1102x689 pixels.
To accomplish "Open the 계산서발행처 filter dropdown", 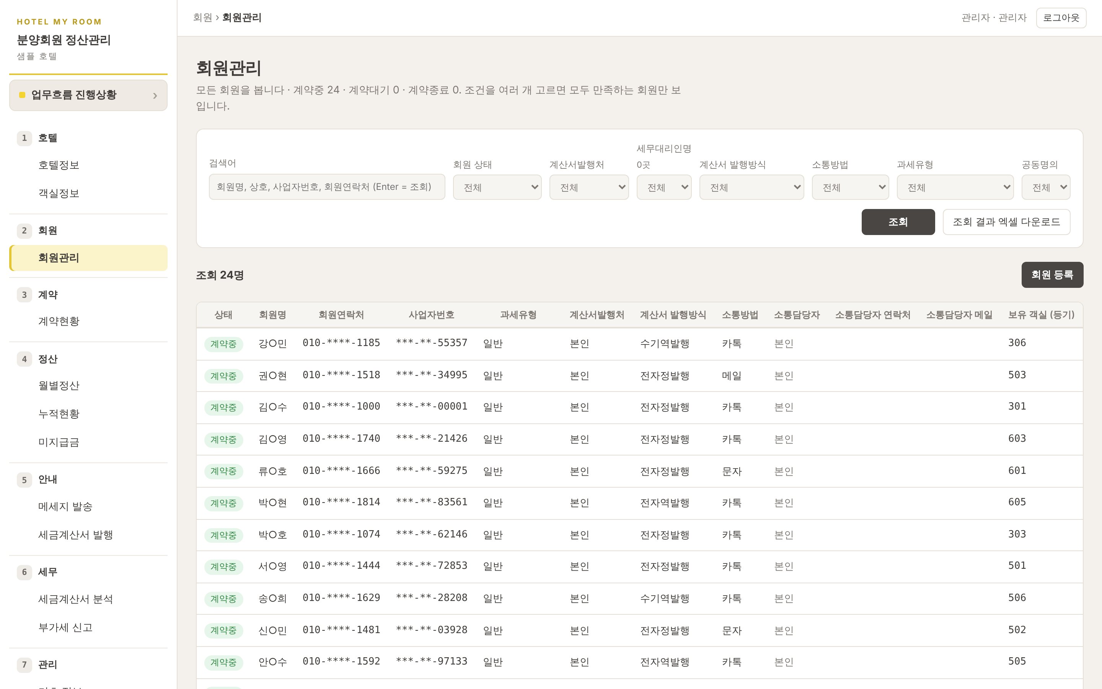I will click(x=589, y=187).
